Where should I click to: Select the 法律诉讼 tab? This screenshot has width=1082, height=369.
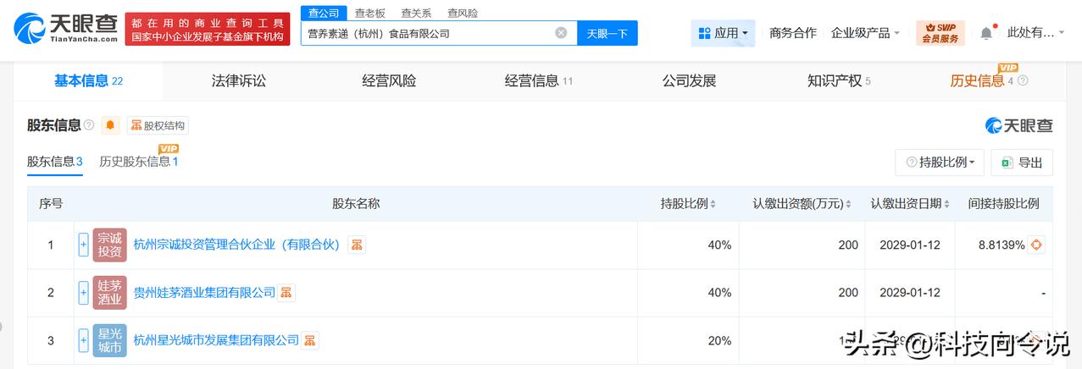[239, 81]
